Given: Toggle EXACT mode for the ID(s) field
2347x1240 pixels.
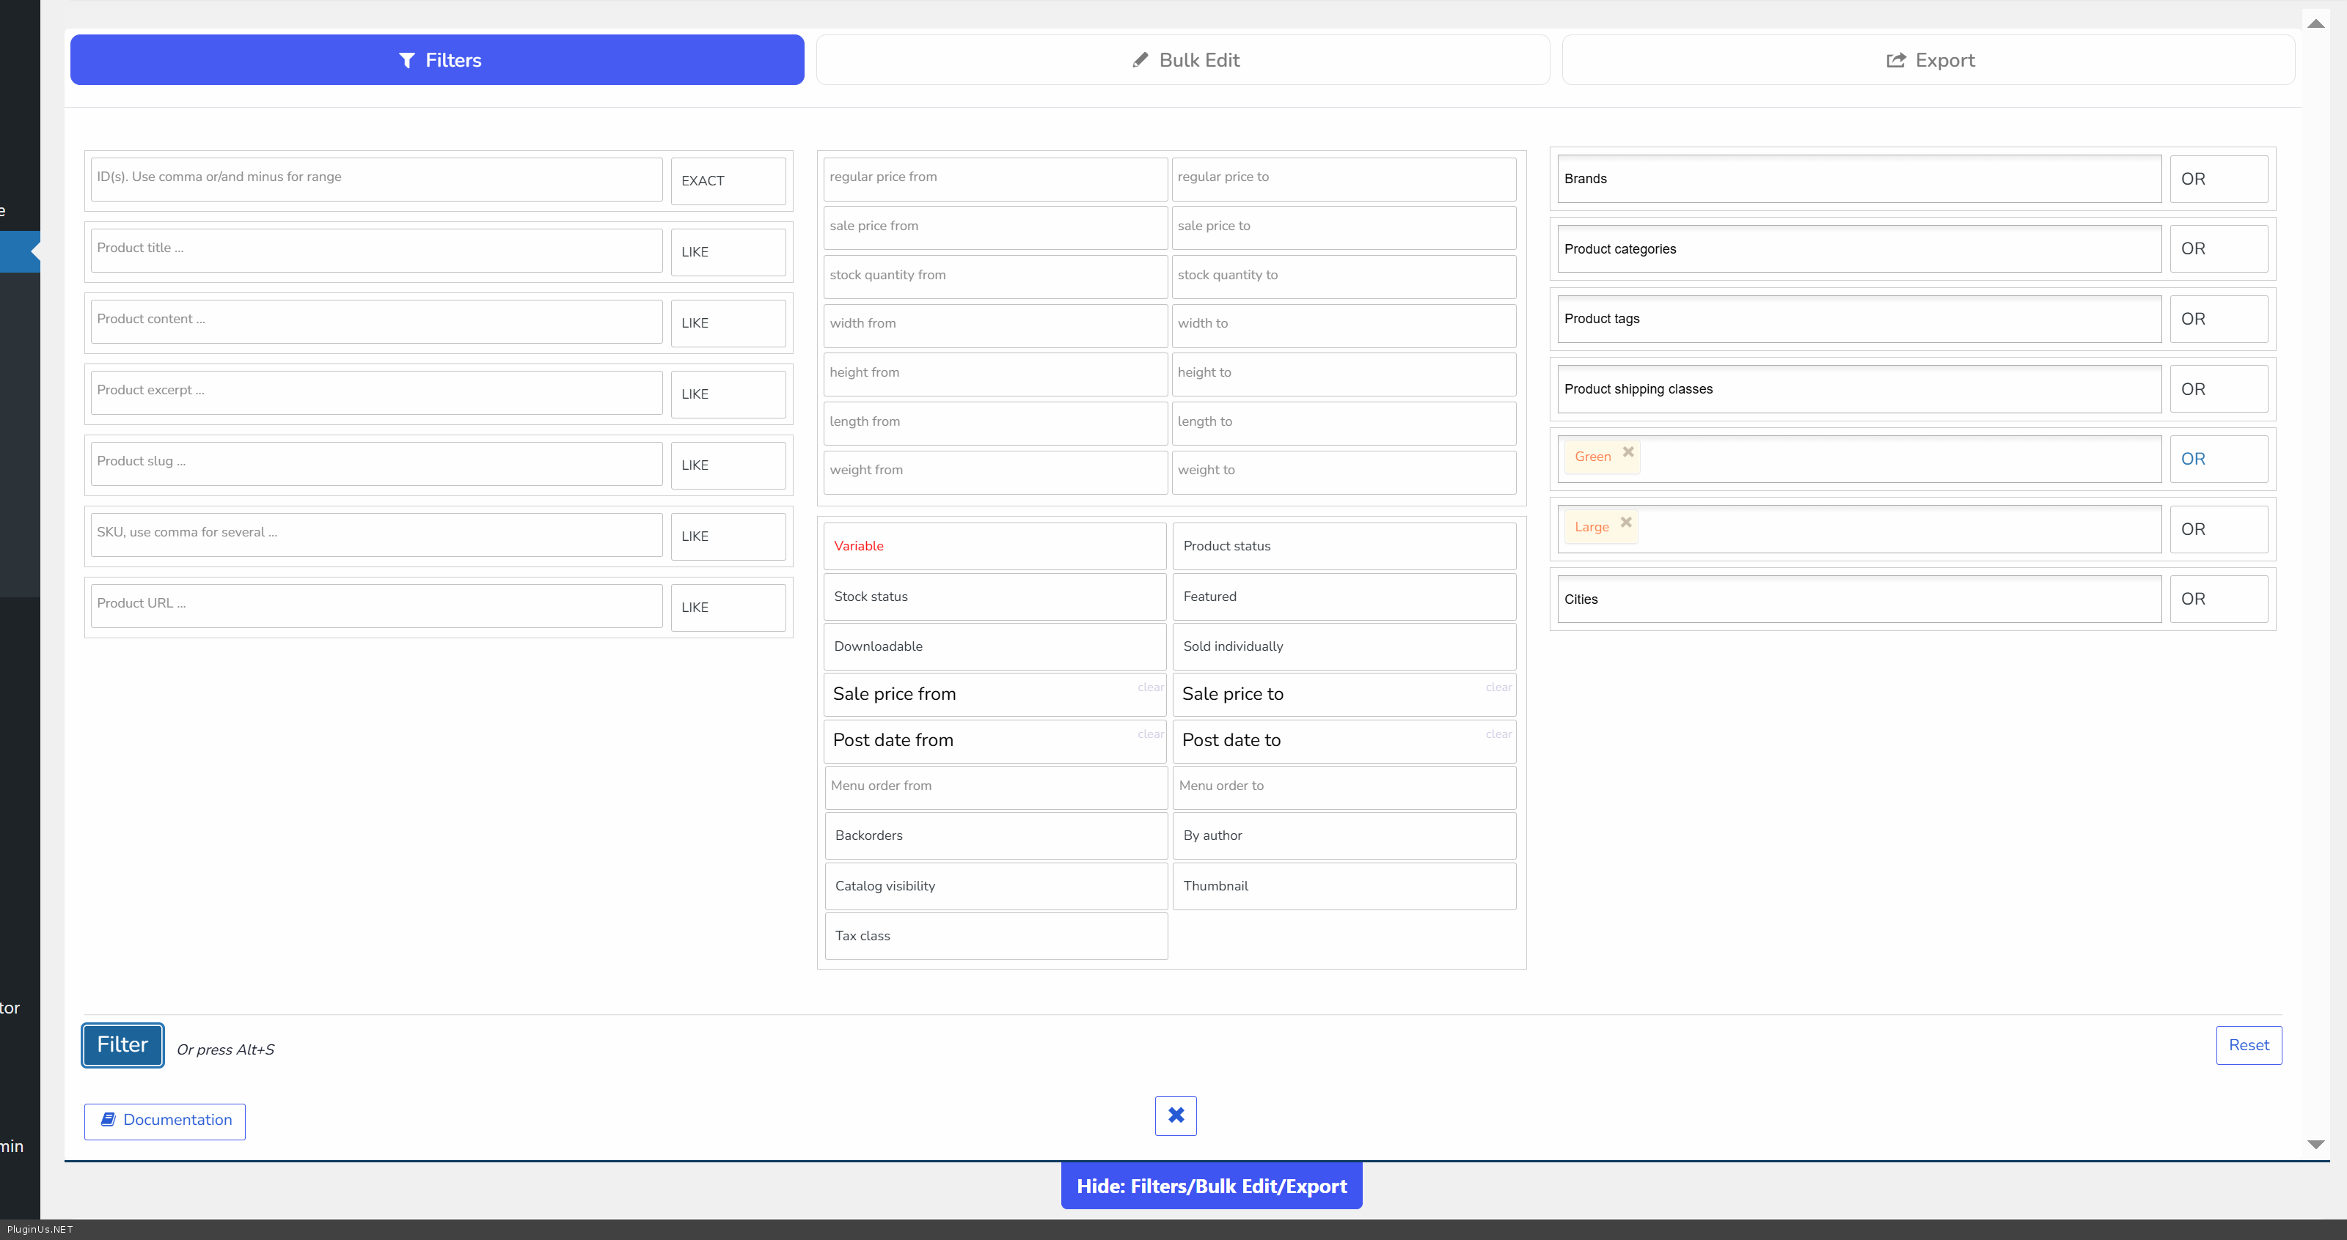Looking at the screenshot, I should (728, 180).
